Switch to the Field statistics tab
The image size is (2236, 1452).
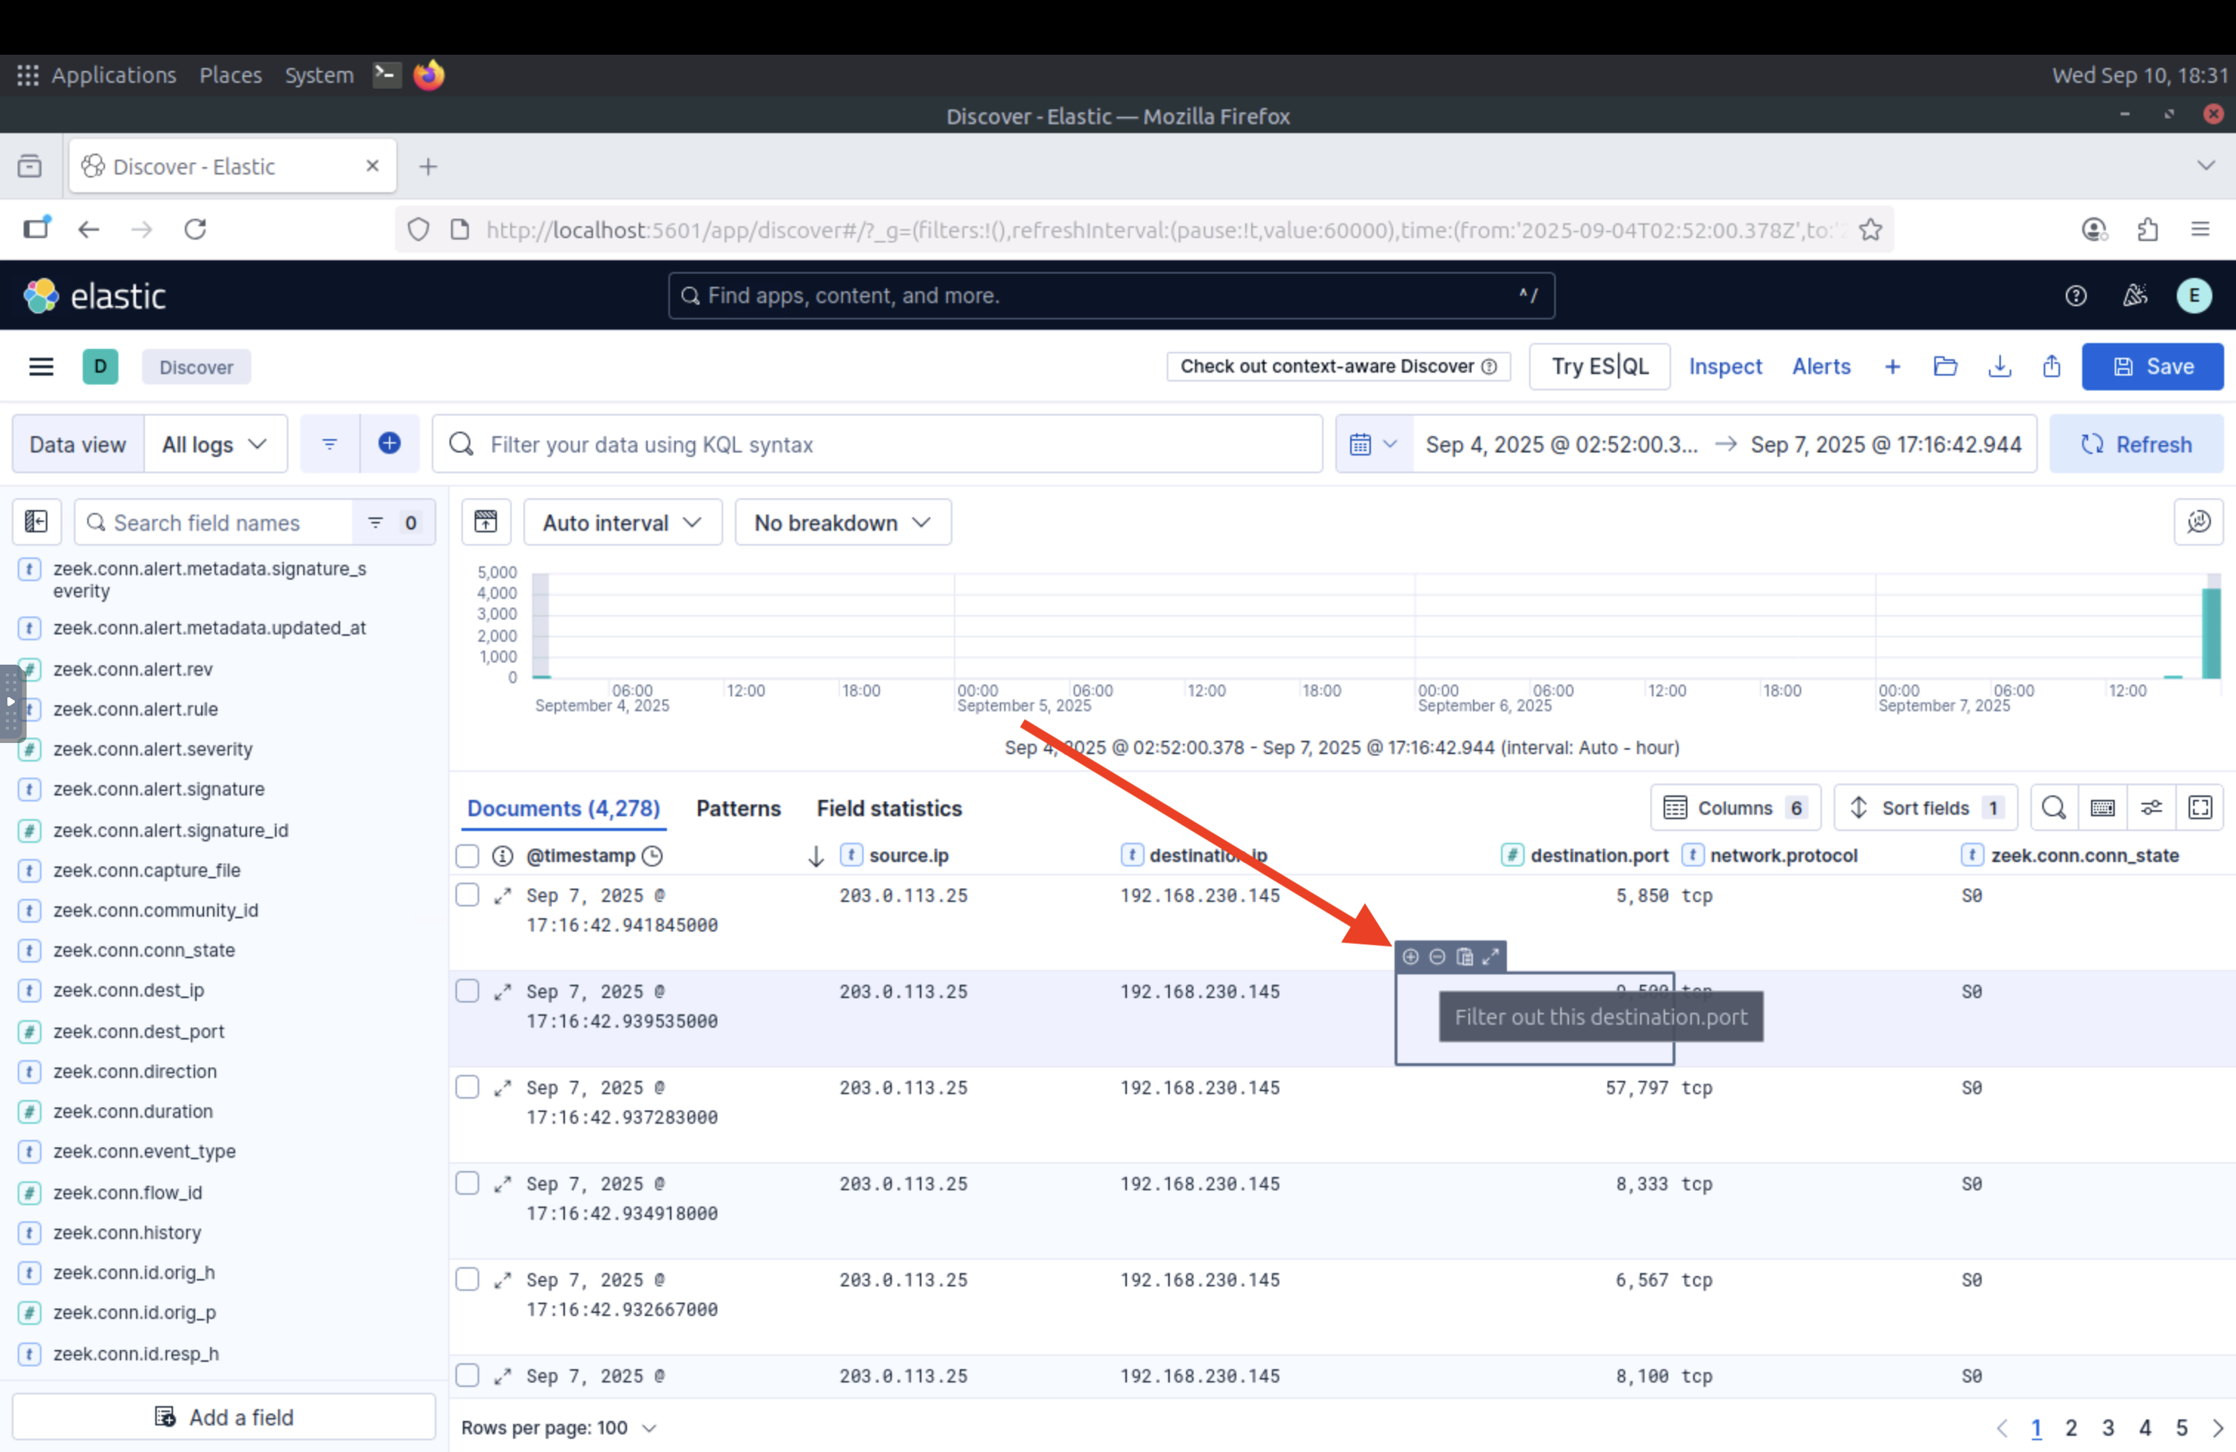point(889,809)
